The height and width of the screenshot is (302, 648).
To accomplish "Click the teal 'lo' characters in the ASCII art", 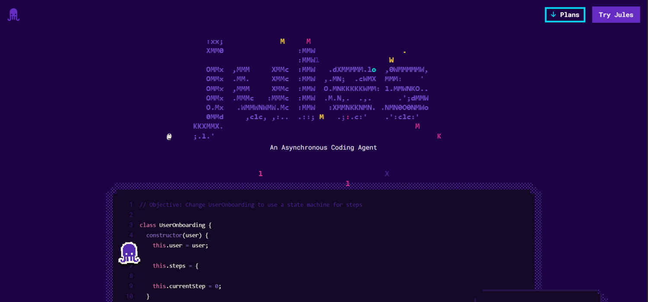I will [x=372, y=69].
